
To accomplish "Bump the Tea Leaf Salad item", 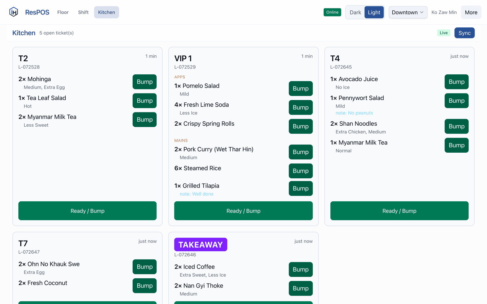I will (144, 101).
